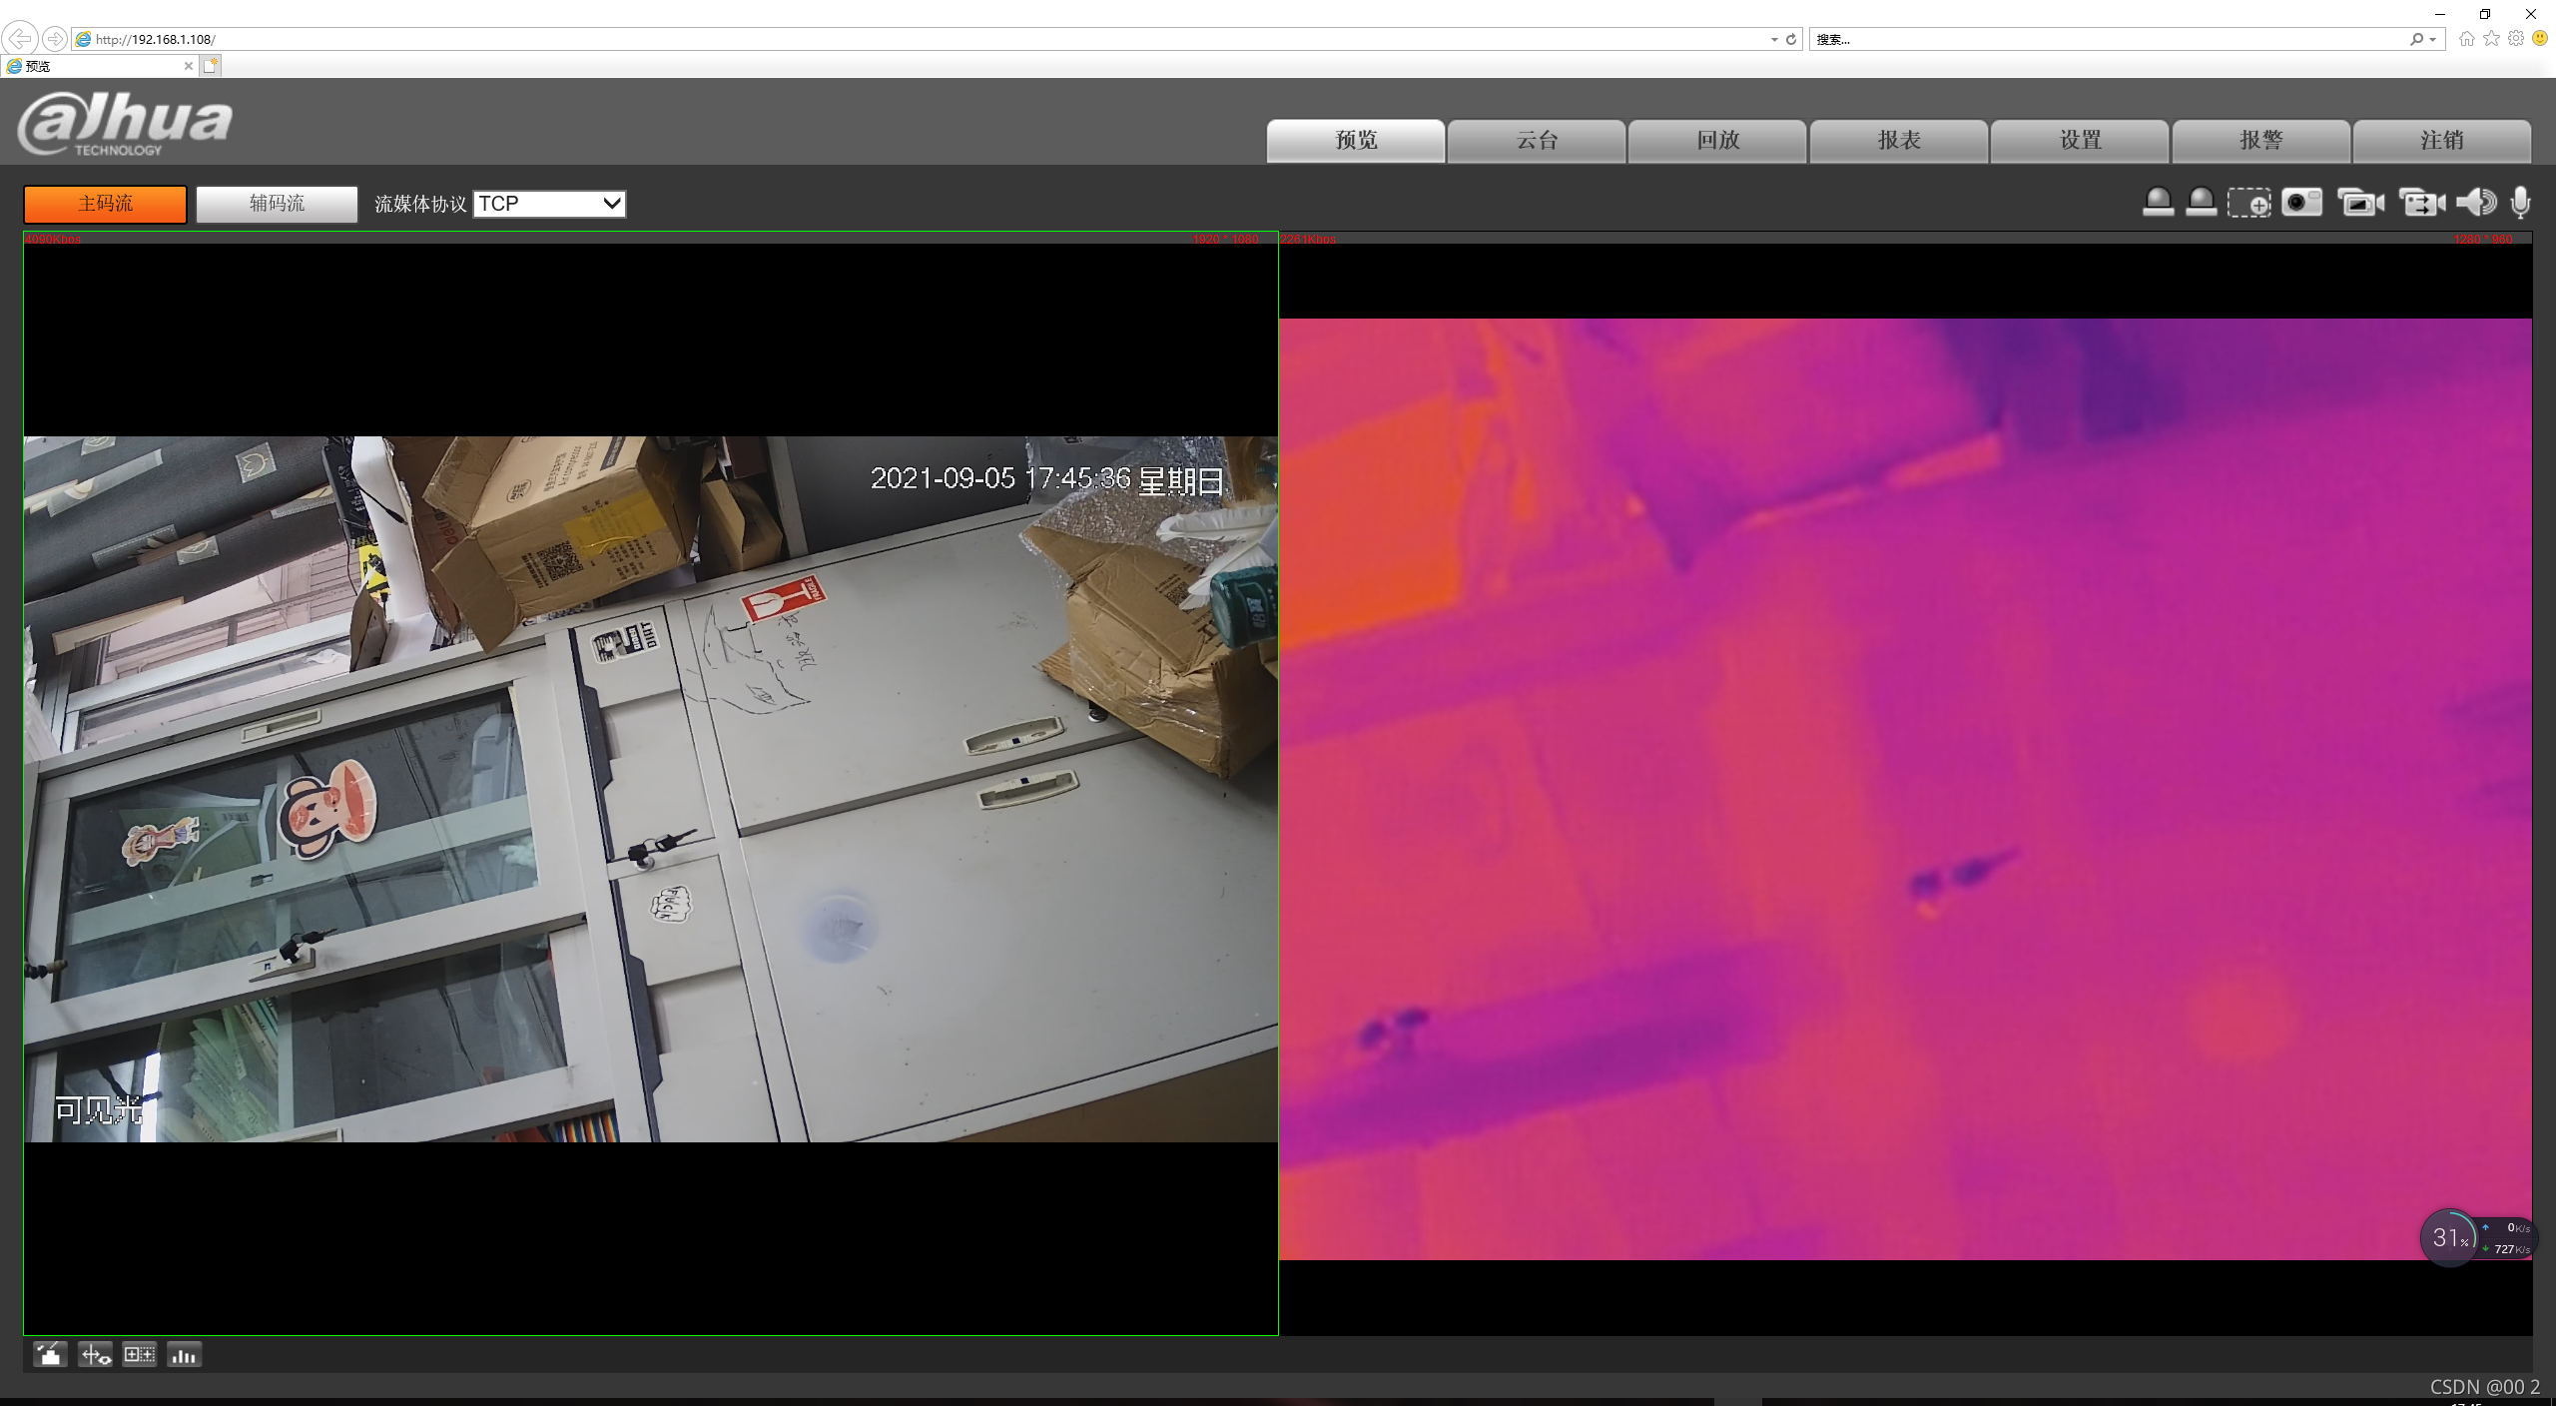Click the dual window layout icon
Screen dimensions: 2556x1406
click(x=140, y=1355)
